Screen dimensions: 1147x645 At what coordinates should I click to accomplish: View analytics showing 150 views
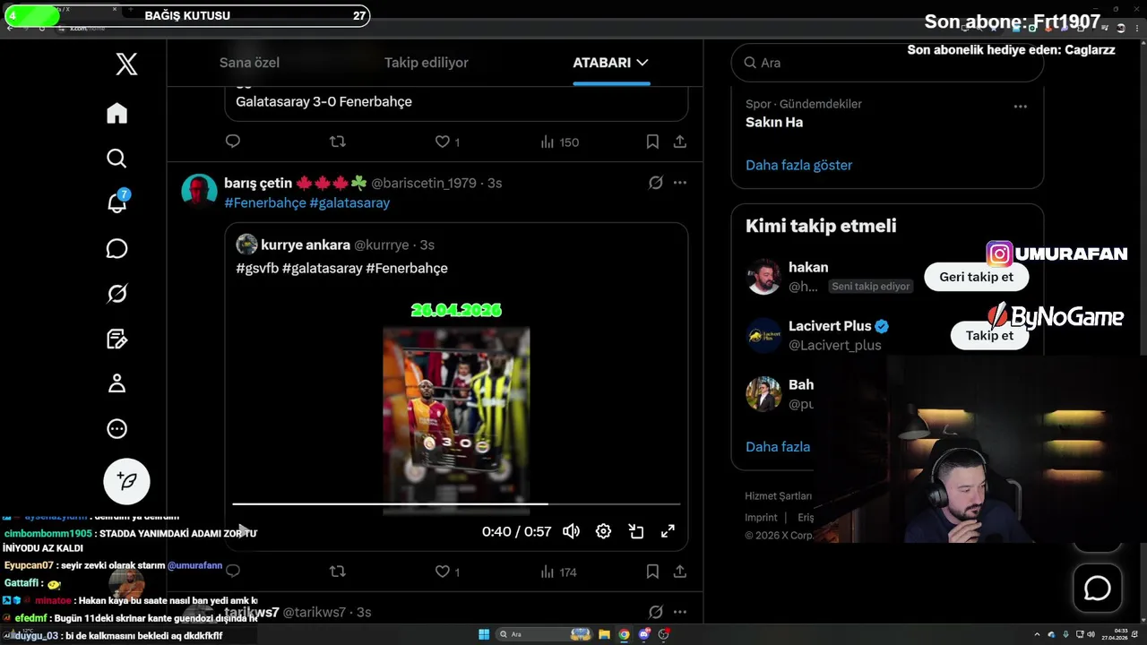[x=560, y=142]
